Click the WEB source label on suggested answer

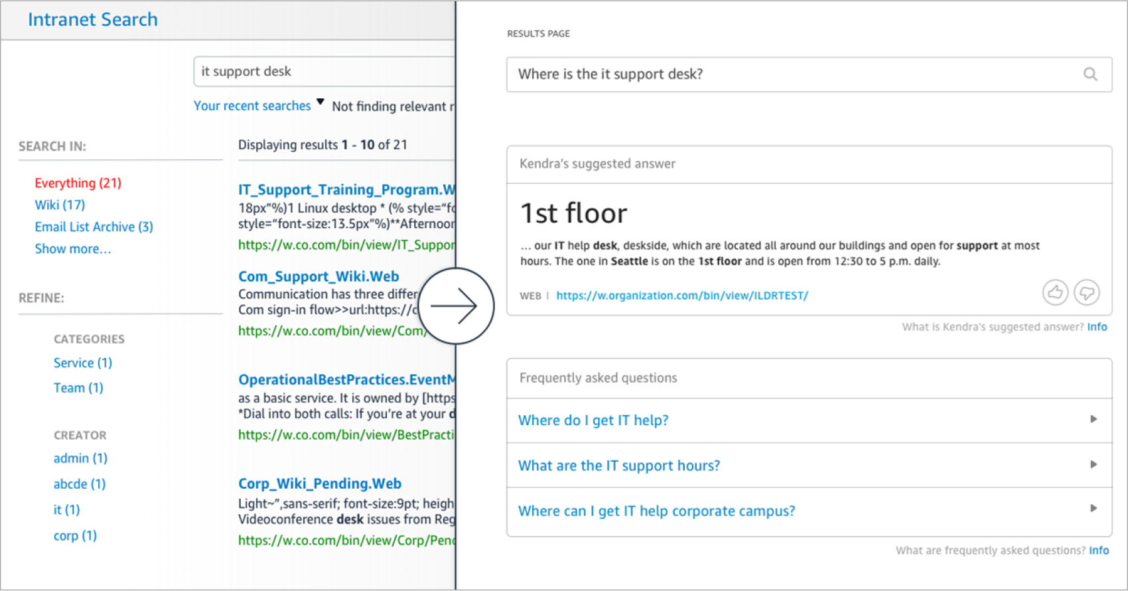pos(530,296)
